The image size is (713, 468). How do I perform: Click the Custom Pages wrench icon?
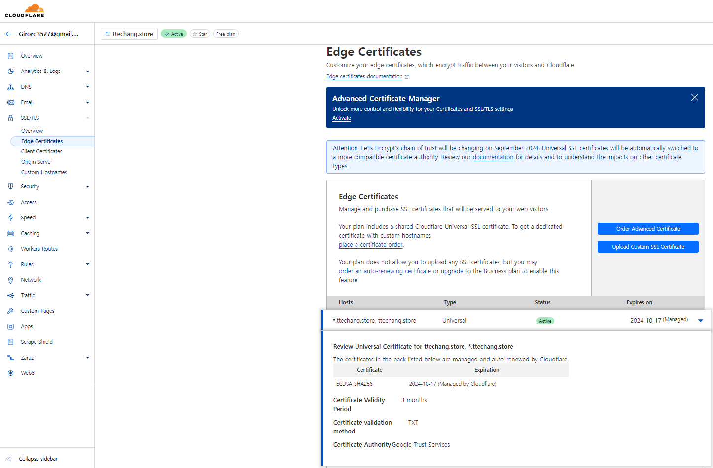pyautogui.click(x=10, y=311)
